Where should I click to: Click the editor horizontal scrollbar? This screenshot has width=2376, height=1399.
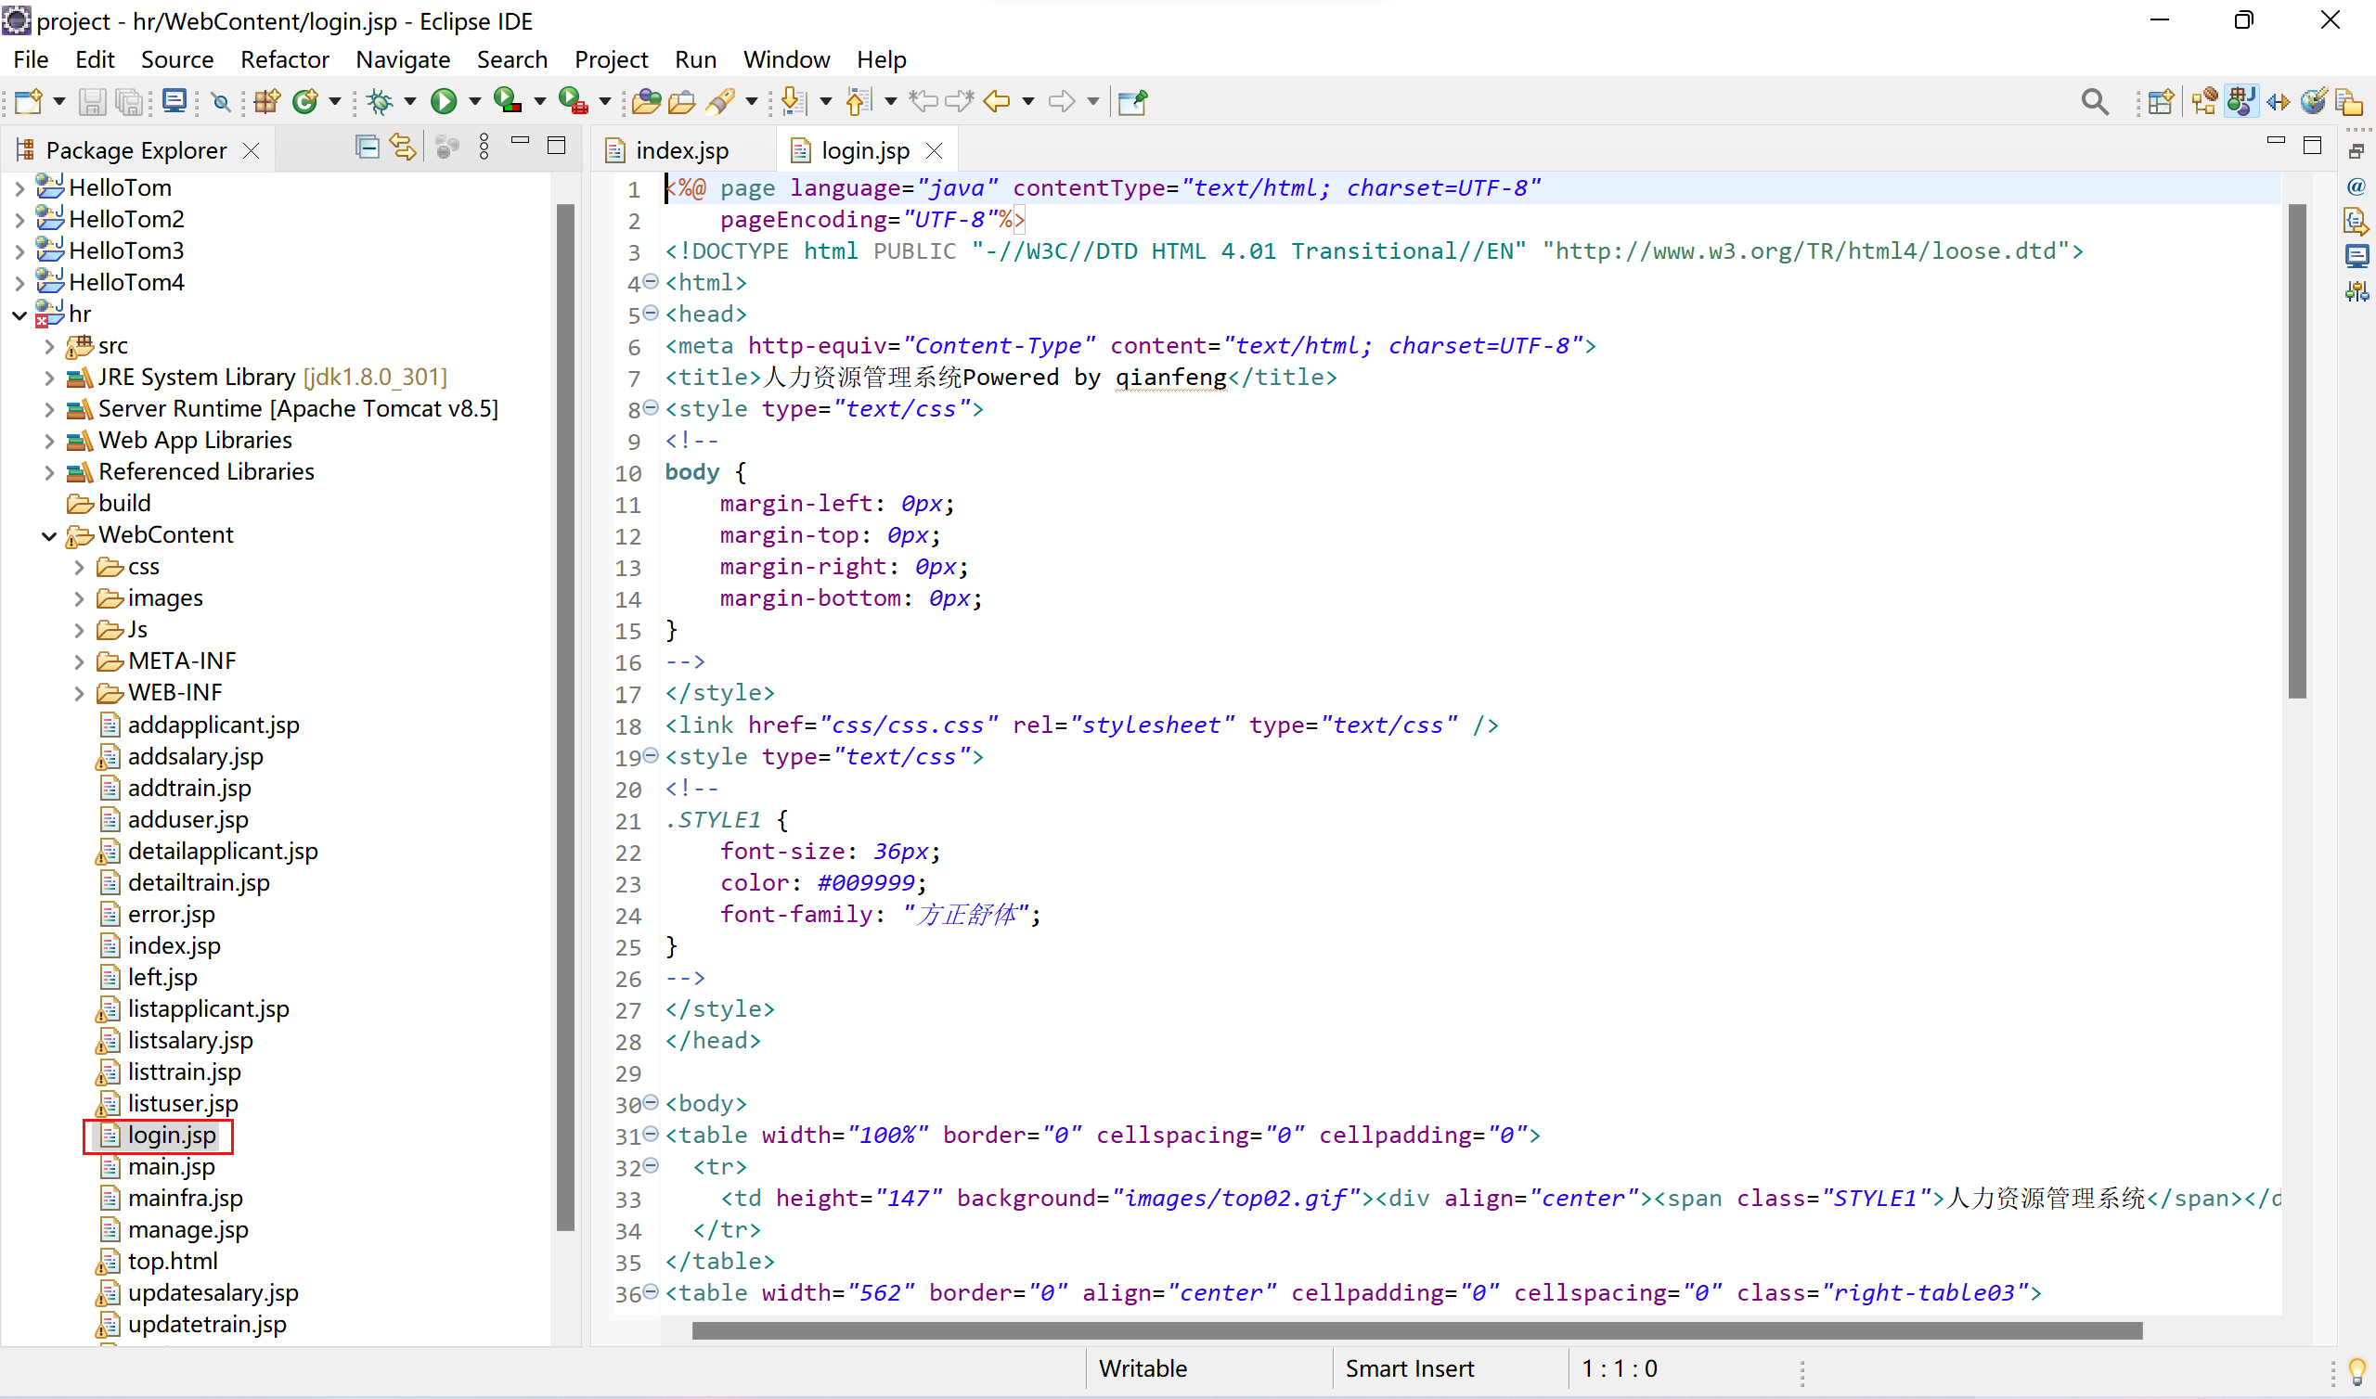coord(1414,1331)
